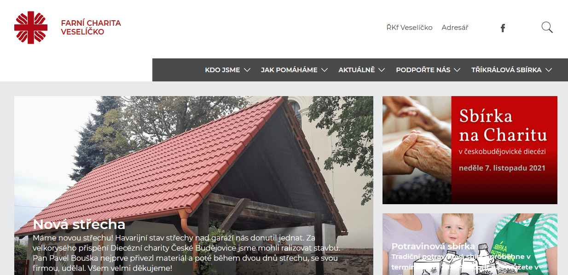Expand the chevron next to Kdo jsme
Viewport: 568px width, 275px height.
point(247,70)
